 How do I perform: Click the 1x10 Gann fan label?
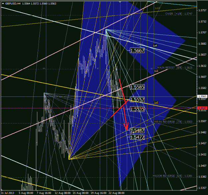click(x=157, y=8)
